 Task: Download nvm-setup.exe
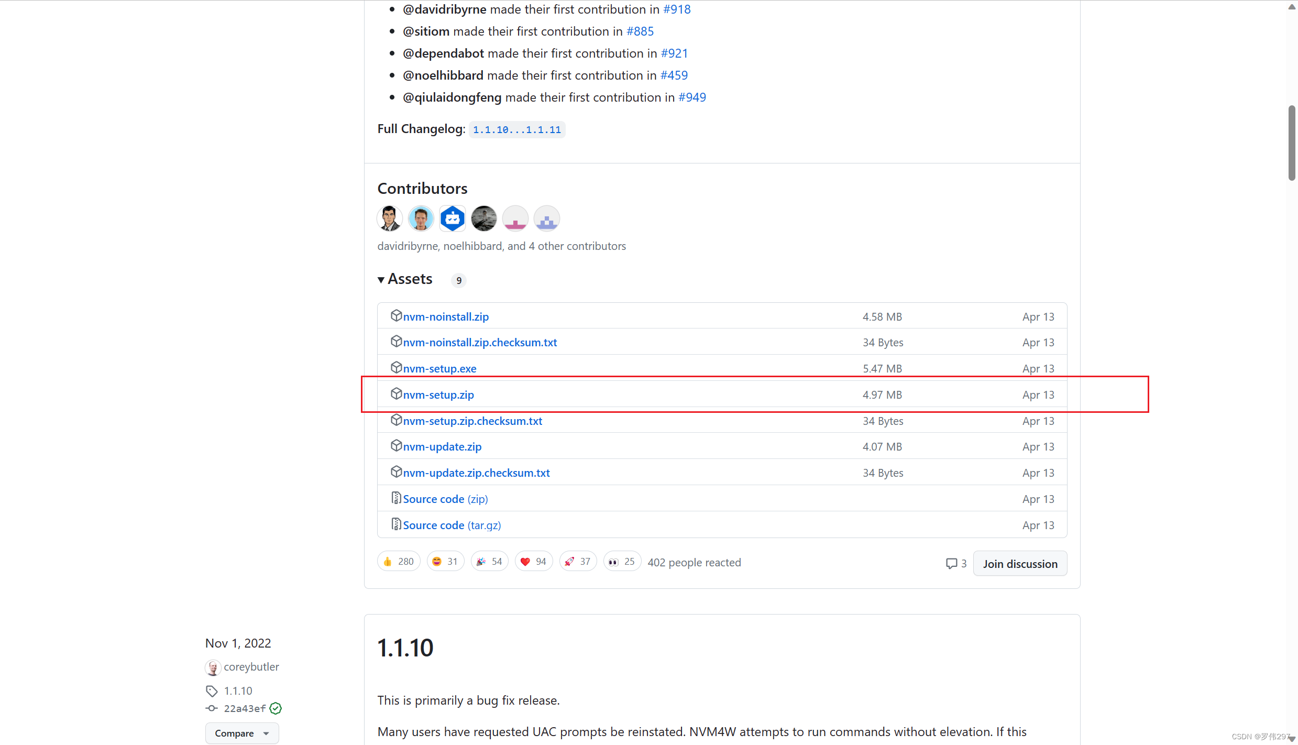[x=439, y=369]
